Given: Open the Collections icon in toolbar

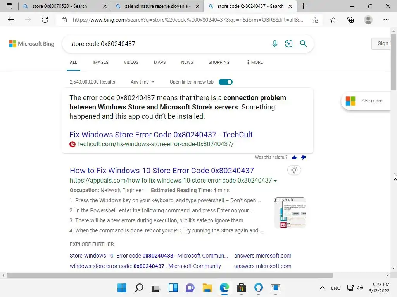Looking at the screenshot, I should coord(350,20).
